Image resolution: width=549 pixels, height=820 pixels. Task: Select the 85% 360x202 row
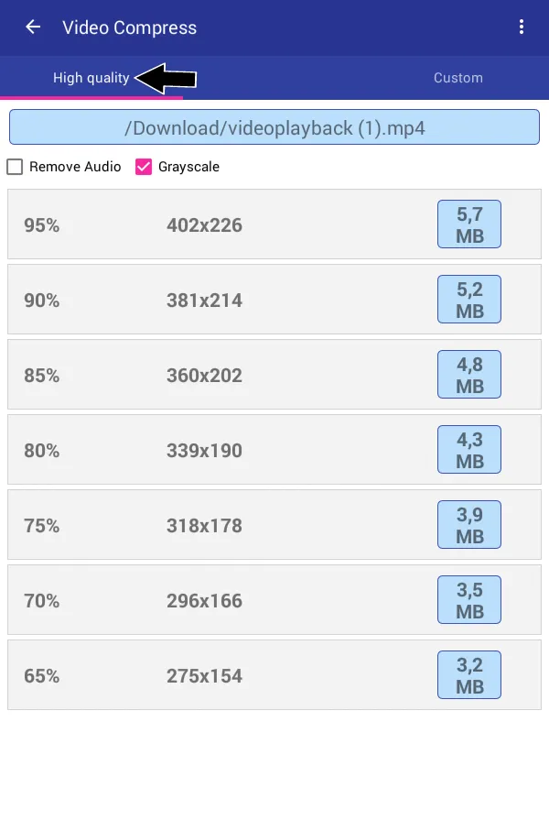(x=274, y=375)
